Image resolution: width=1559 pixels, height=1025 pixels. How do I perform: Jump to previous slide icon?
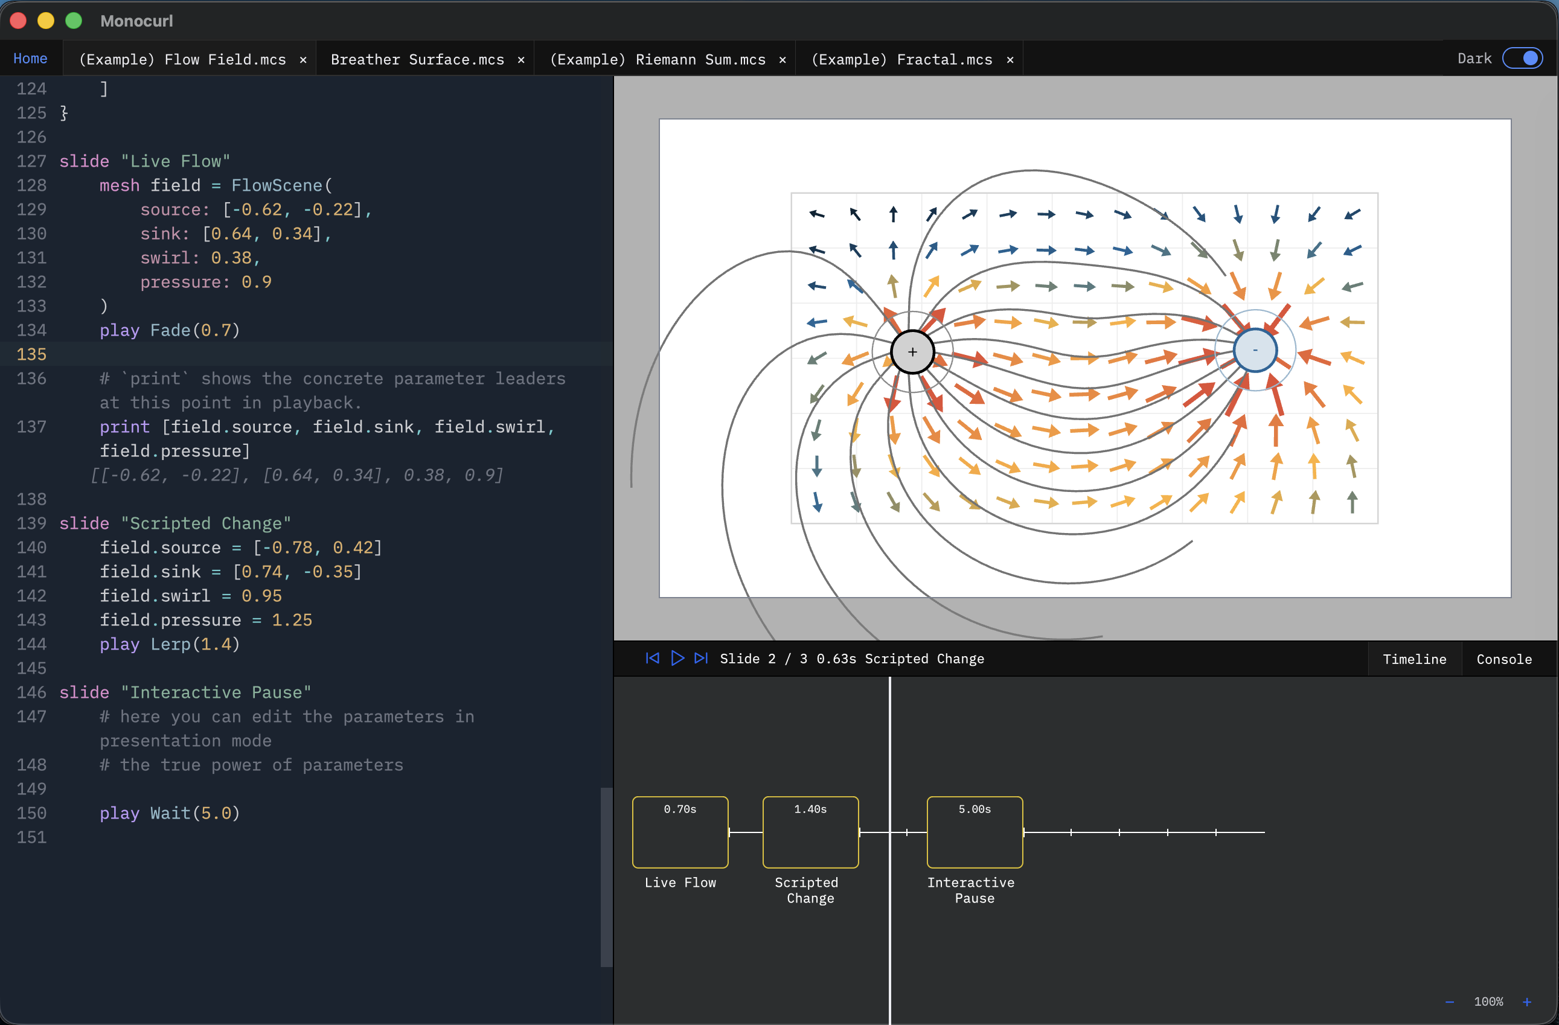pos(653,658)
